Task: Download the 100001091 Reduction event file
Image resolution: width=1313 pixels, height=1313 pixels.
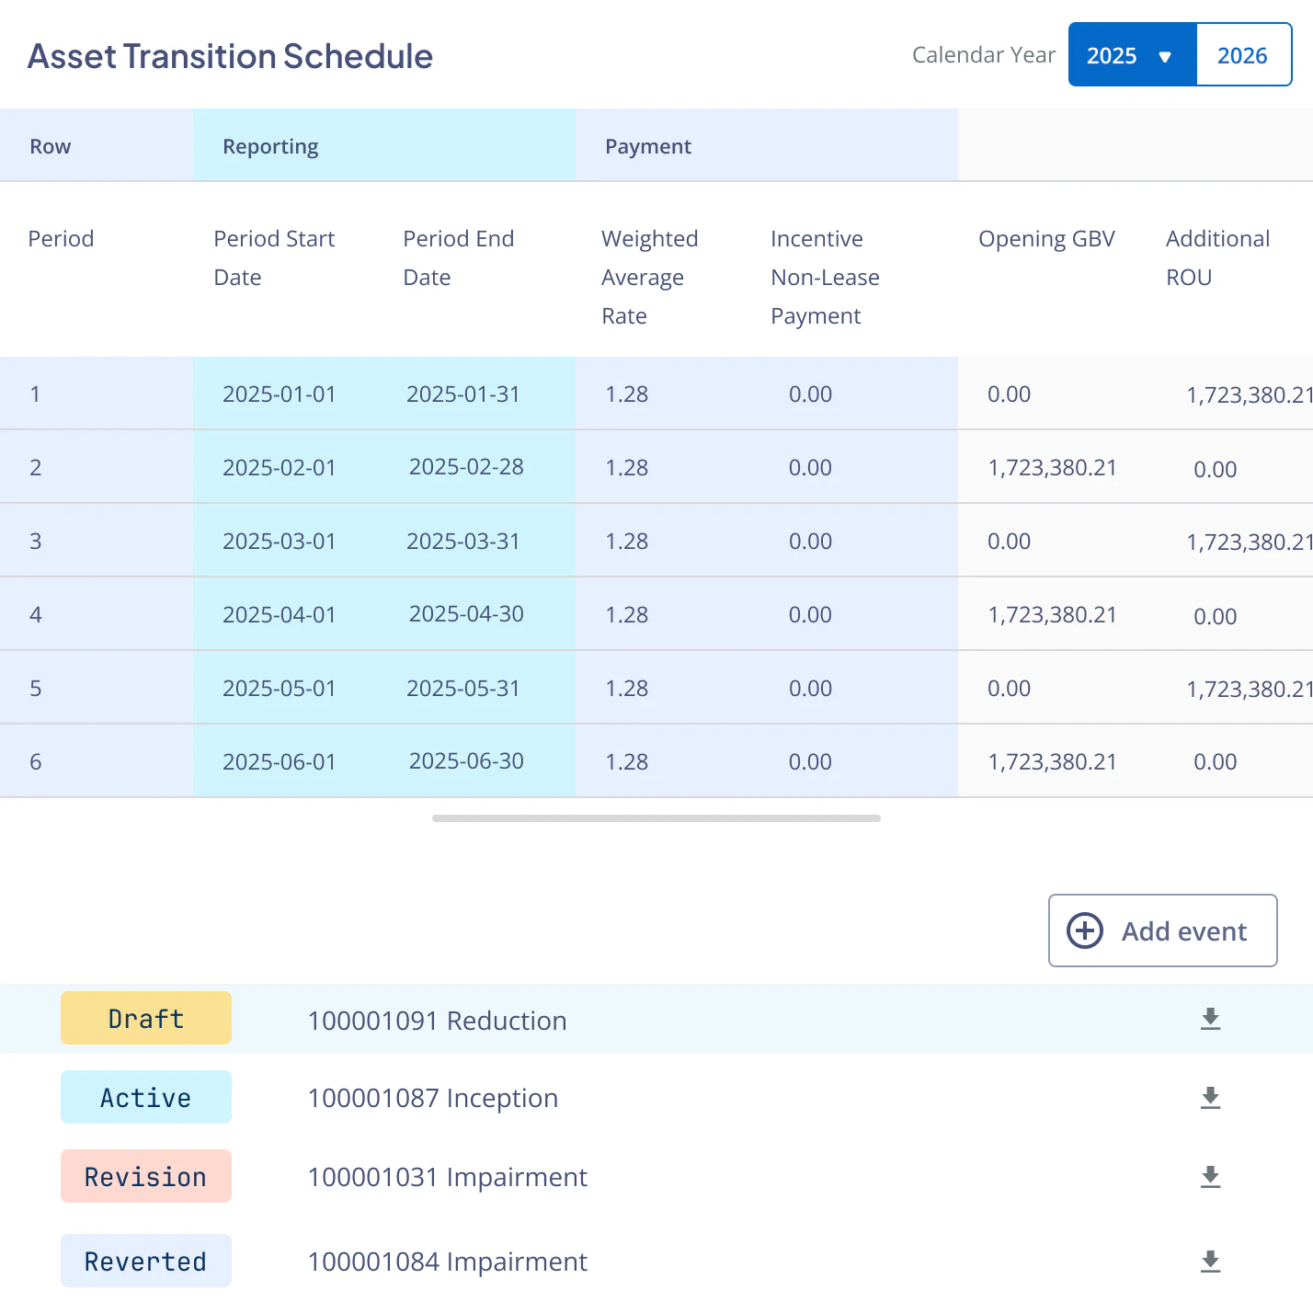Action: (1210, 1018)
